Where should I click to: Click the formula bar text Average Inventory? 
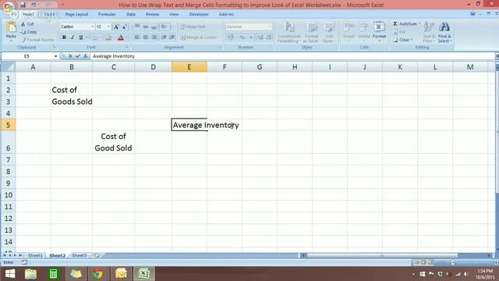tap(114, 56)
